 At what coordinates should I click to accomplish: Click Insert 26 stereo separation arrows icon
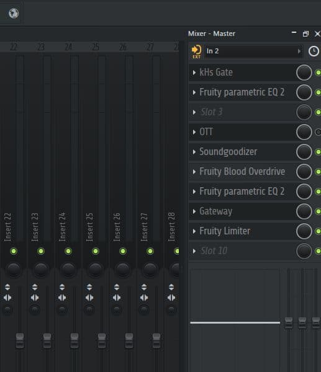pos(117,298)
